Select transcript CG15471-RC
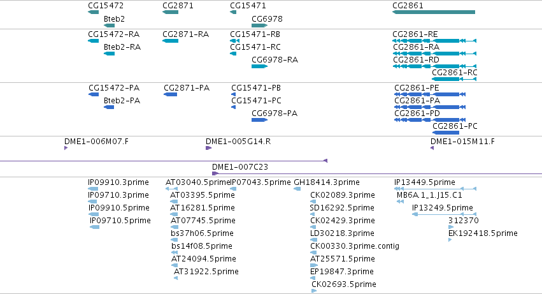 pyautogui.click(x=233, y=54)
